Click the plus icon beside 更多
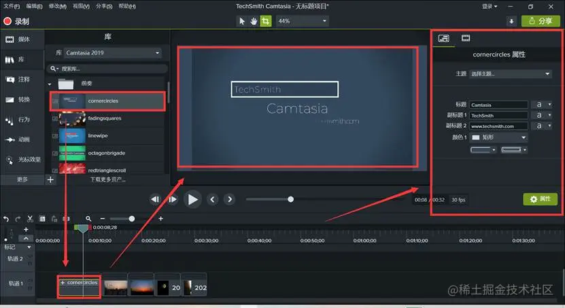Viewport: 565px width, 308px height. tap(50, 179)
